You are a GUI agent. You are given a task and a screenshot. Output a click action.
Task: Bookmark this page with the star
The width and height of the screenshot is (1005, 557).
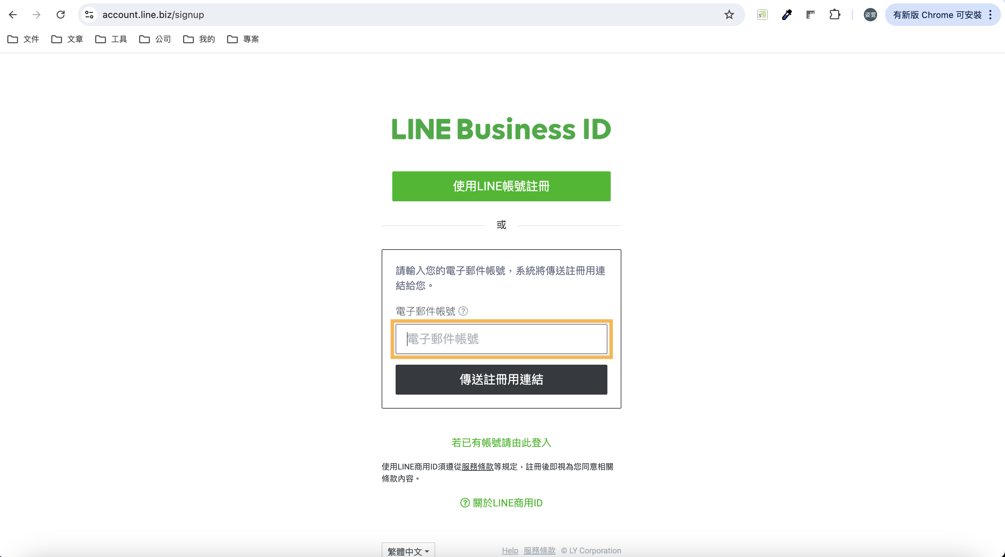(x=729, y=15)
